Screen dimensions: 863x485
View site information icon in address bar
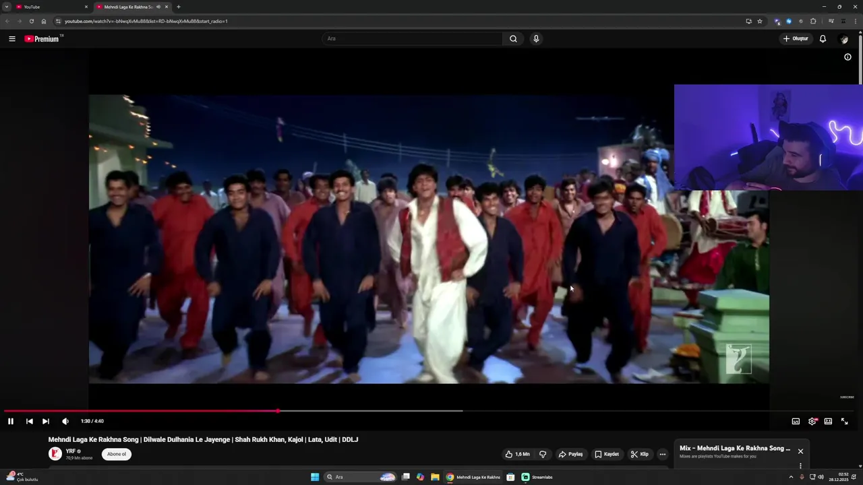(x=58, y=21)
